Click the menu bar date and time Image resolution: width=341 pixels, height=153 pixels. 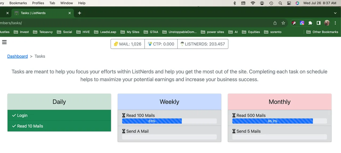320,3
